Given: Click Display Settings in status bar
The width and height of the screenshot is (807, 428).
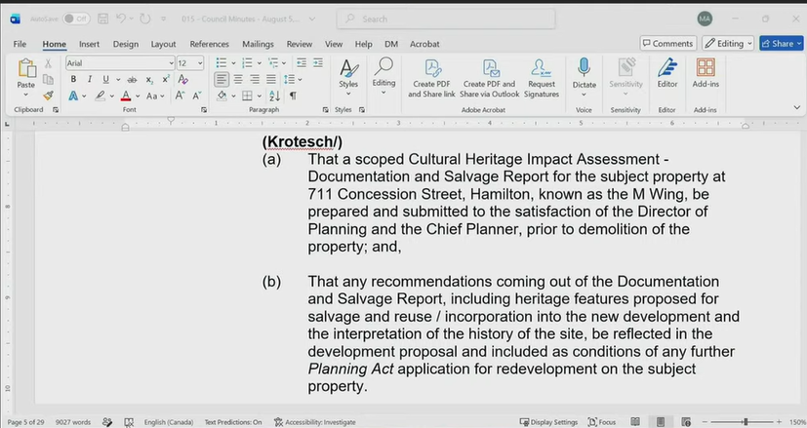Looking at the screenshot, I should click(x=548, y=422).
